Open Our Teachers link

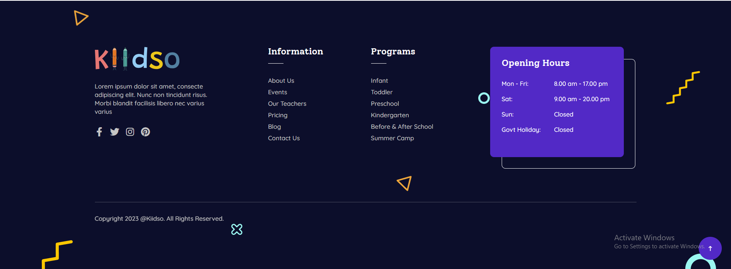coord(287,104)
